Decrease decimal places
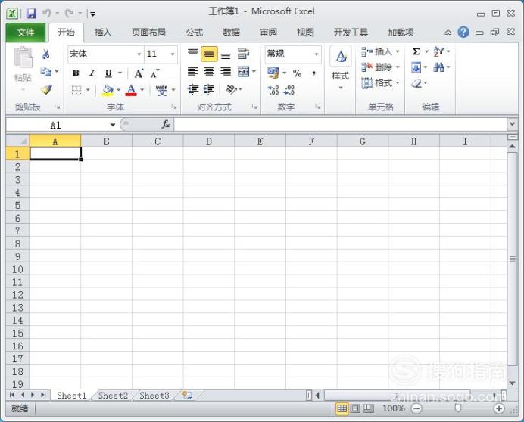The image size is (524, 422). [289, 90]
